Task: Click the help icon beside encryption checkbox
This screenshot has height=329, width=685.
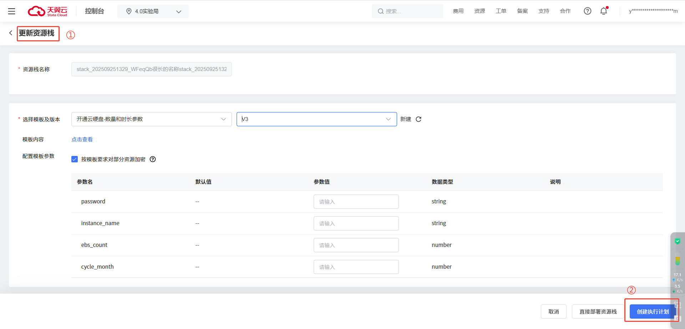Action: 153,159
